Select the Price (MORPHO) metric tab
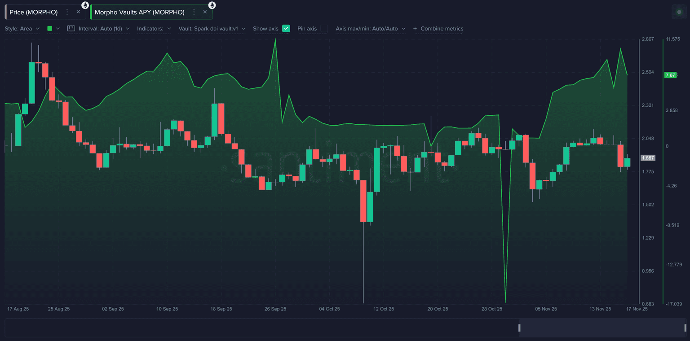The width and height of the screenshot is (690, 341). (x=34, y=12)
